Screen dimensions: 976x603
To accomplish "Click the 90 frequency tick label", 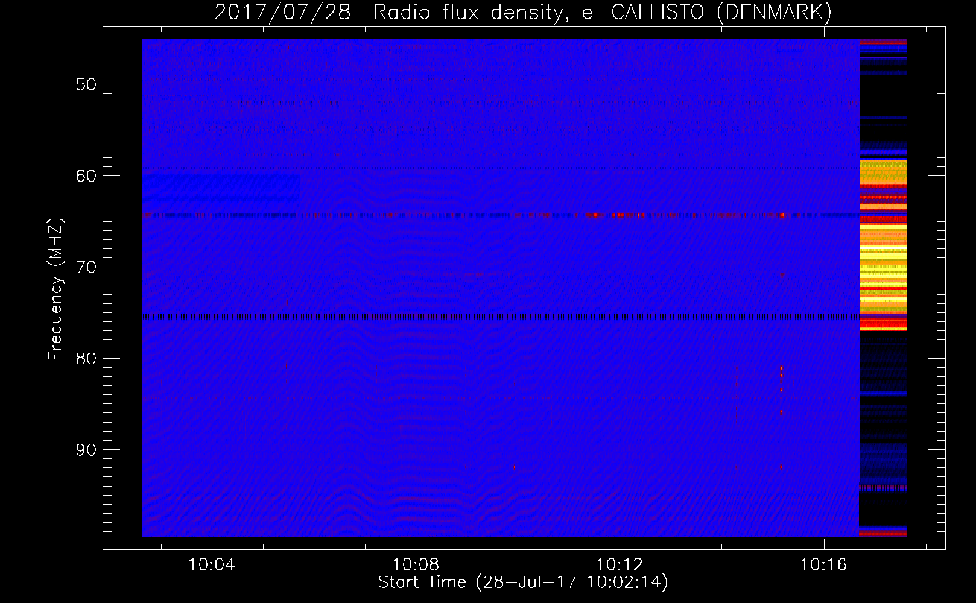I will pyautogui.click(x=86, y=450).
